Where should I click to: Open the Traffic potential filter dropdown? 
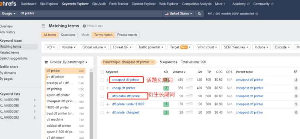tap(151, 47)
